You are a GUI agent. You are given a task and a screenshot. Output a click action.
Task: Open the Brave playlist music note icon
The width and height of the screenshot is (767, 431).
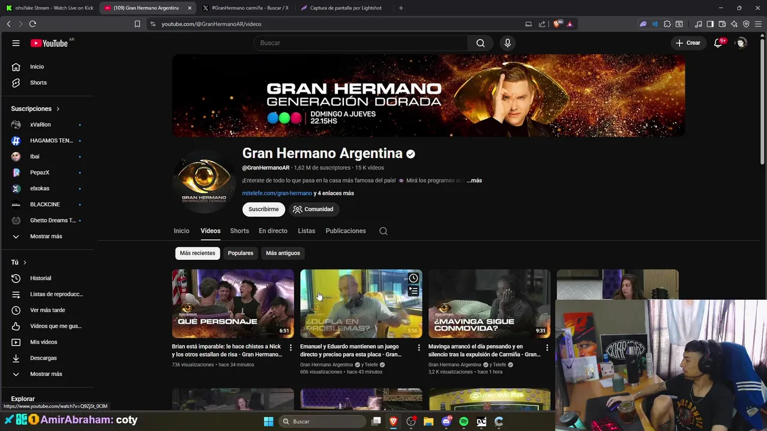tap(698, 24)
